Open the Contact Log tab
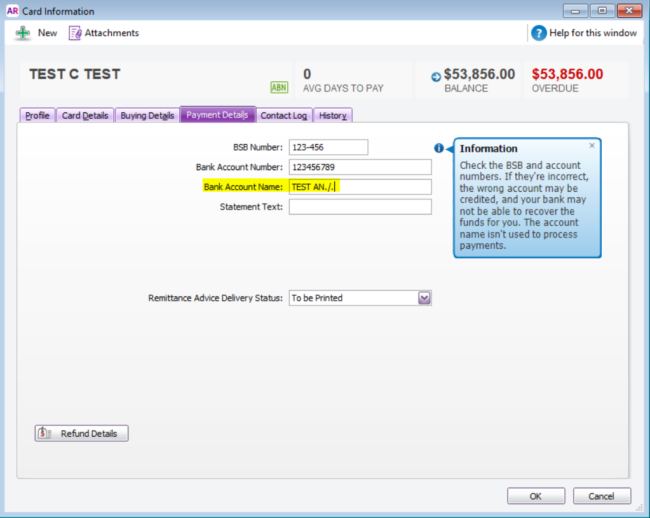 pyautogui.click(x=284, y=116)
